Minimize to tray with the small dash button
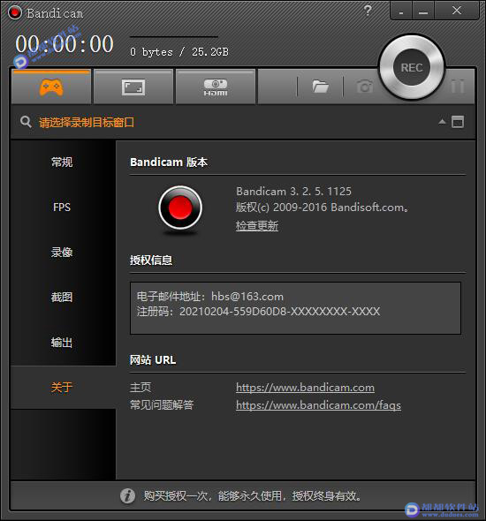This screenshot has width=486, height=521. coord(401,11)
